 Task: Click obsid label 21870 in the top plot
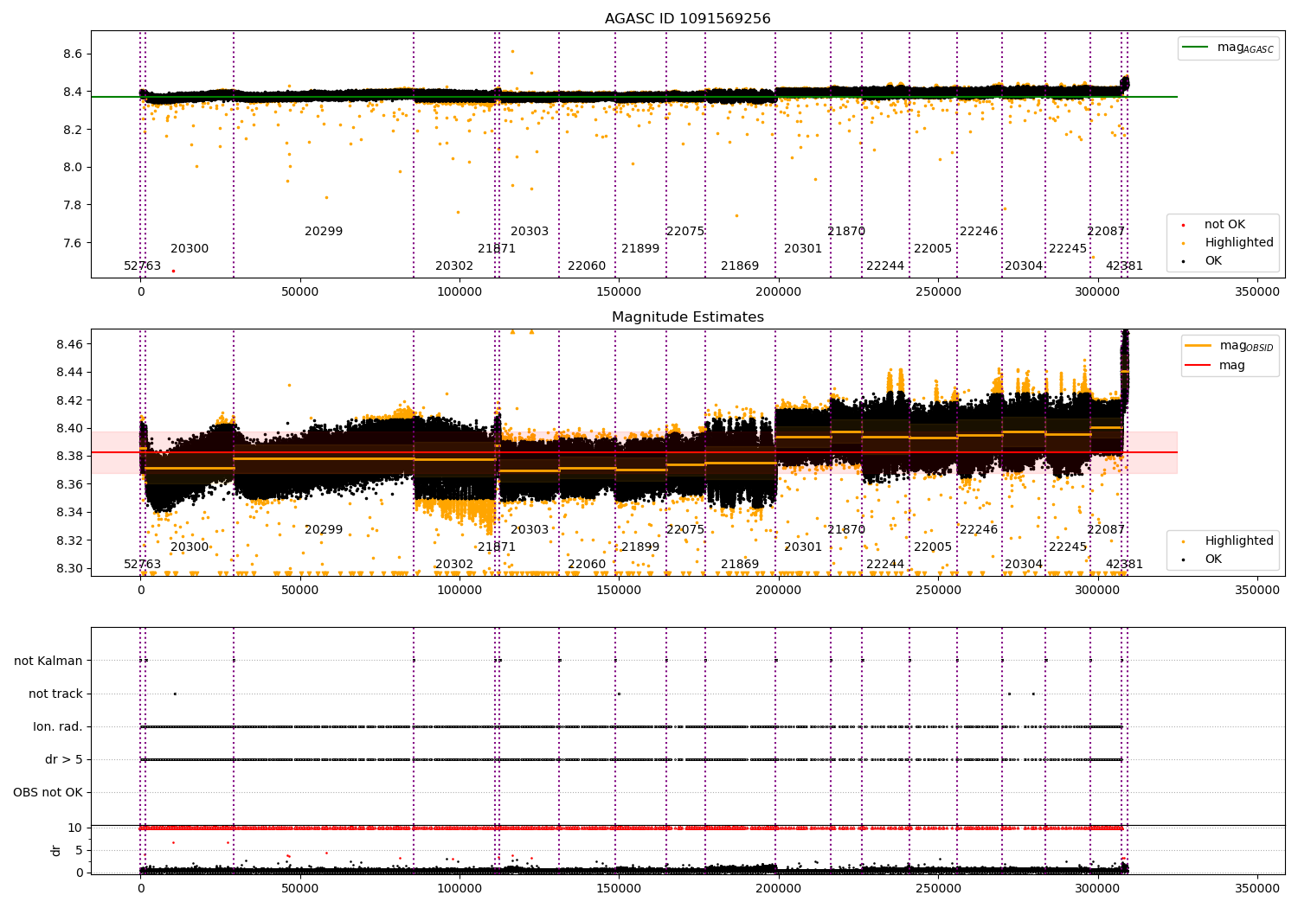click(846, 232)
